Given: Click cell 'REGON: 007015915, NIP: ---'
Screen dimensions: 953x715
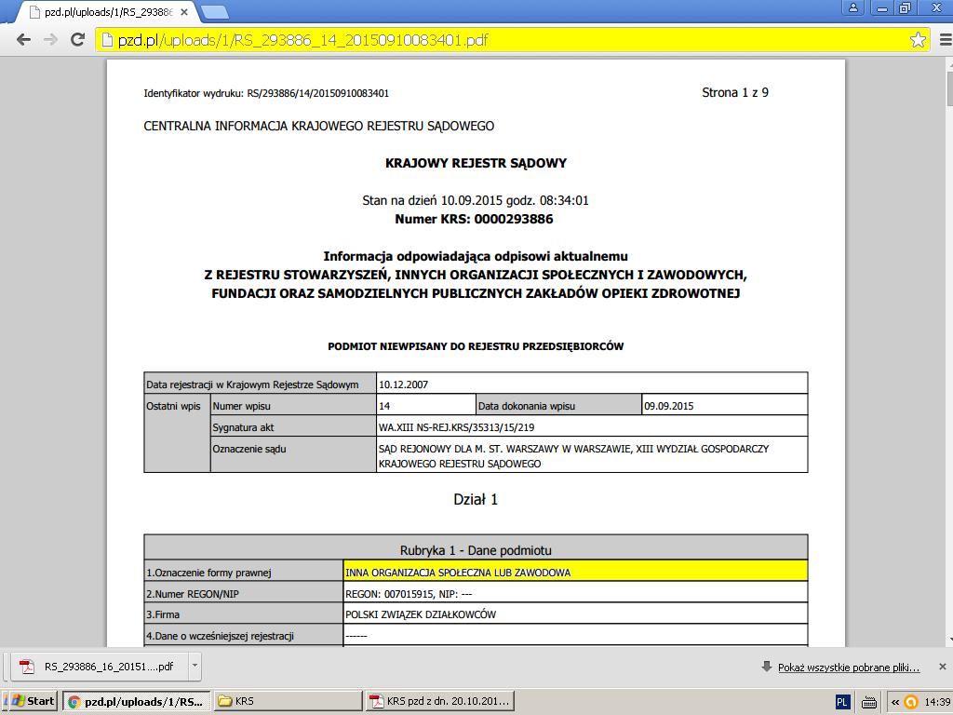Looking at the screenshot, I should 575,593.
